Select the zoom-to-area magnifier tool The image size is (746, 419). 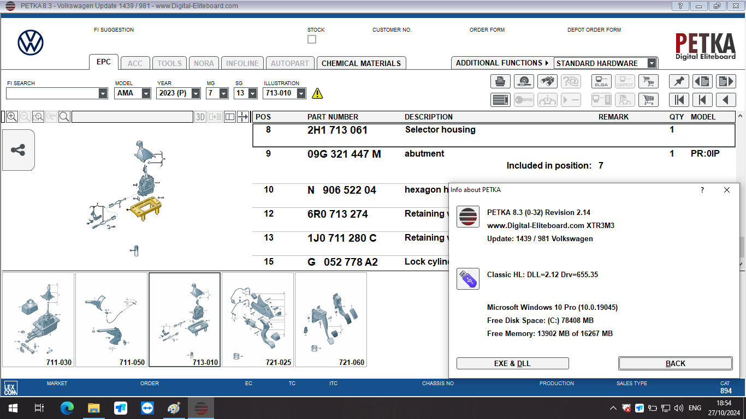pyautogui.click(x=38, y=117)
